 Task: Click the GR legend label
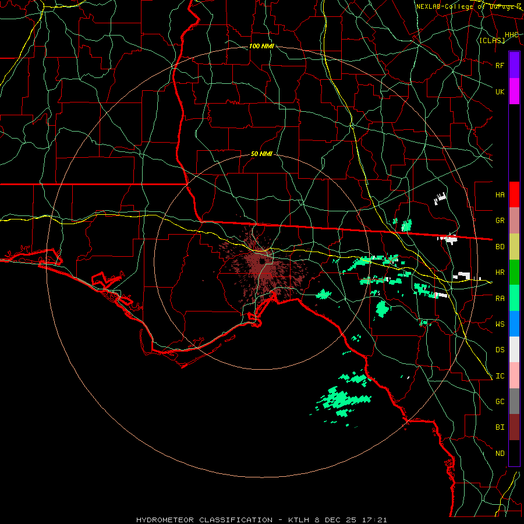[500, 221]
